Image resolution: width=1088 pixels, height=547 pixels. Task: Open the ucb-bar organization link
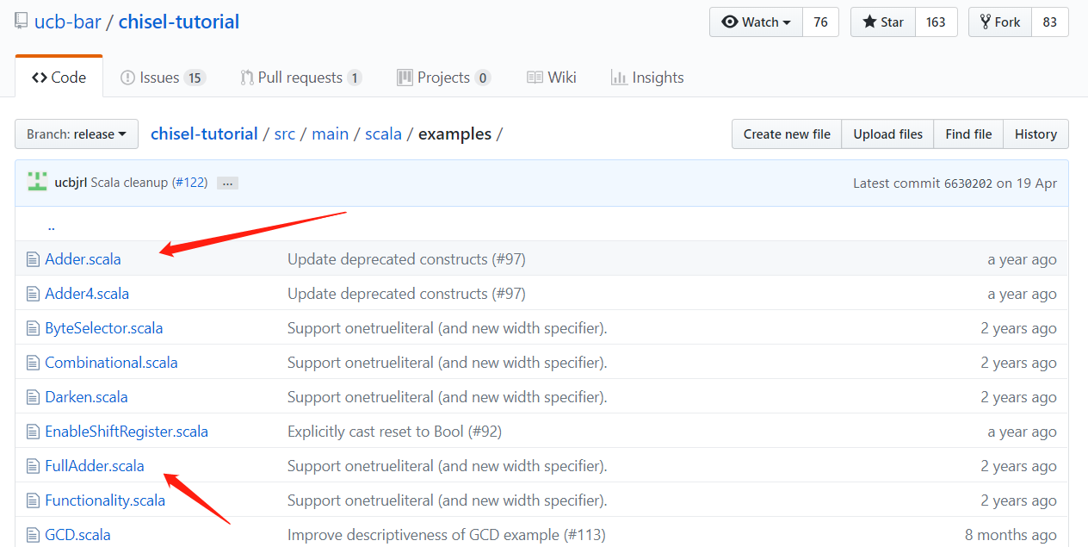point(68,22)
